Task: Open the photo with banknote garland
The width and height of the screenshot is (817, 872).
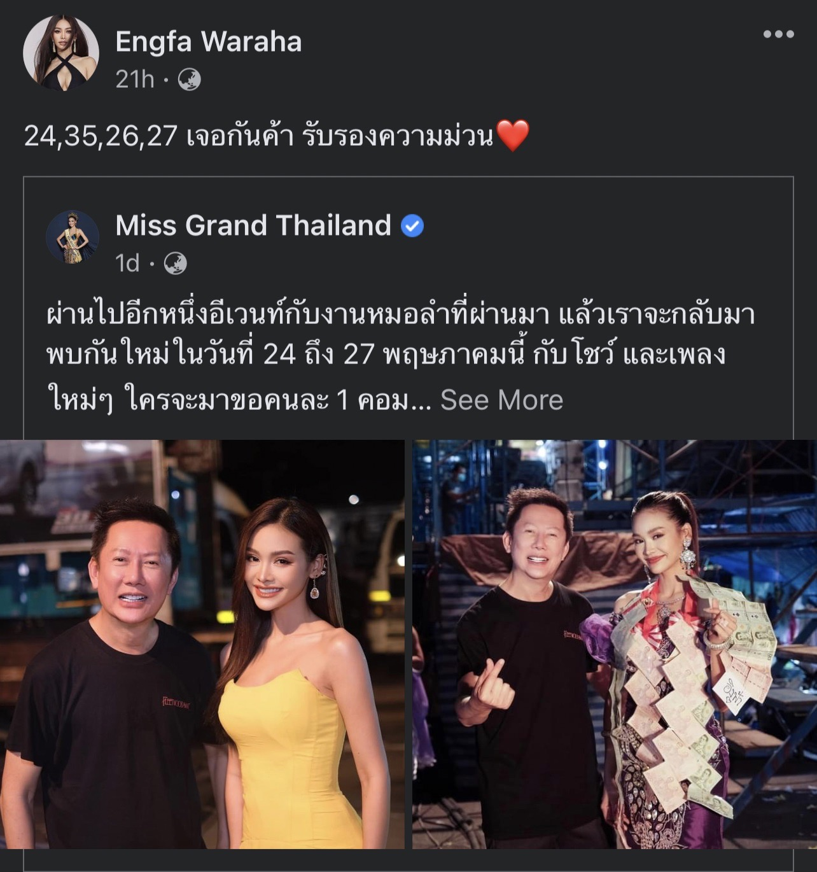Action: pos(615,644)
